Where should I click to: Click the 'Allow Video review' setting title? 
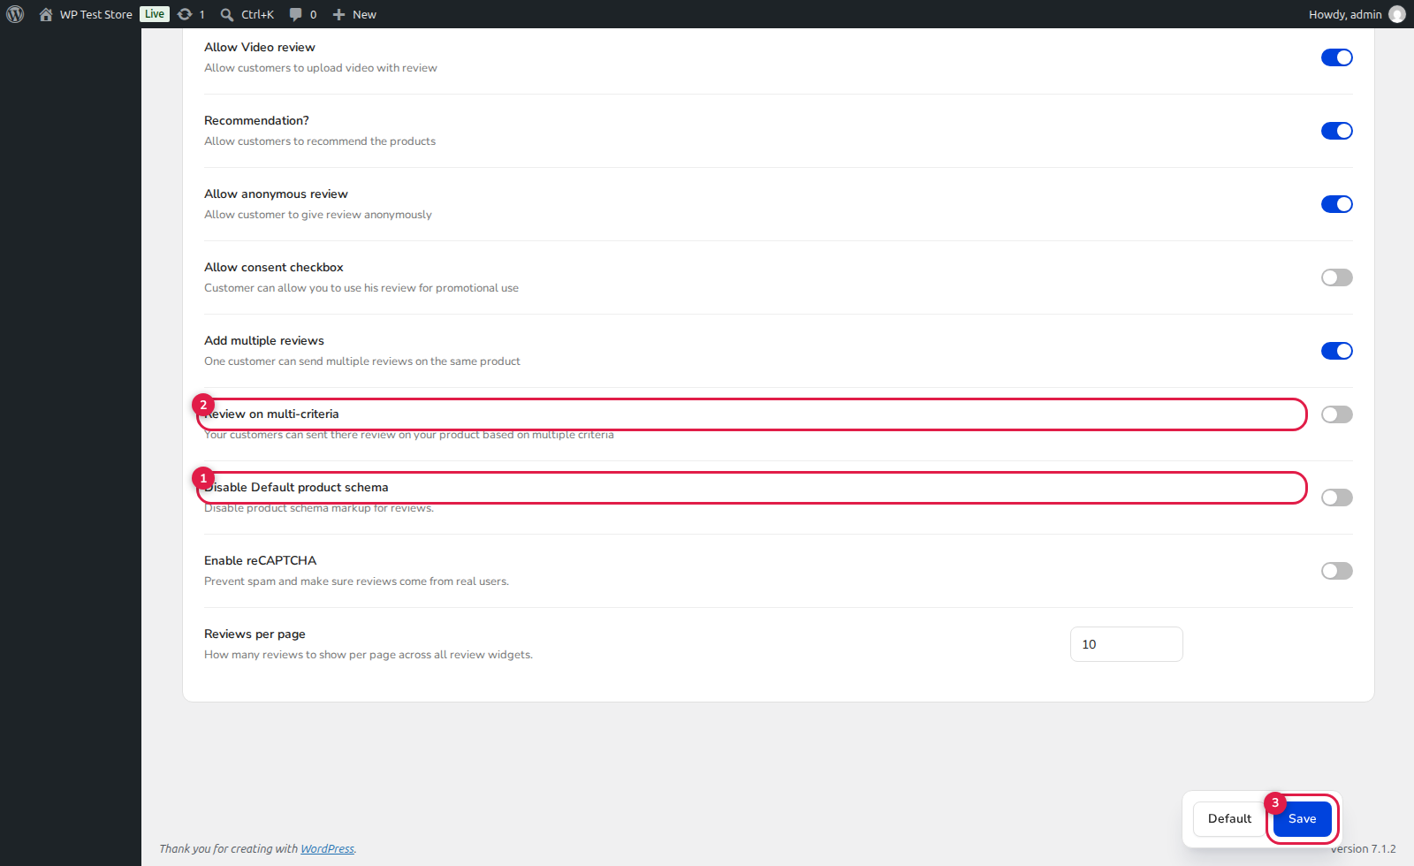click(x=260, y=48)
